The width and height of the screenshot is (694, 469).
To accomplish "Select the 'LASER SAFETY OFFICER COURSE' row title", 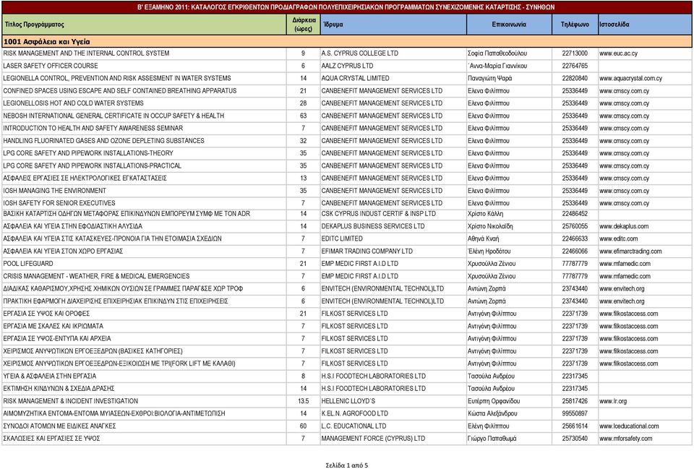I will tap(51, 66).
